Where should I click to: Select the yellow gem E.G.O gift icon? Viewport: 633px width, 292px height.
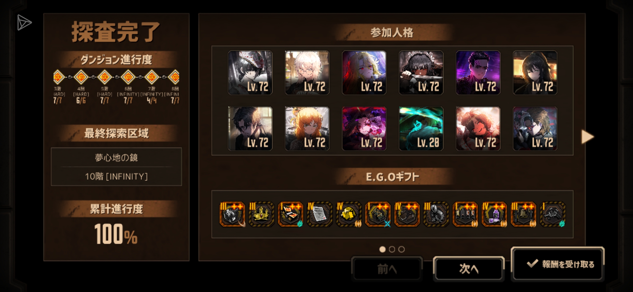tap(349, 214)
